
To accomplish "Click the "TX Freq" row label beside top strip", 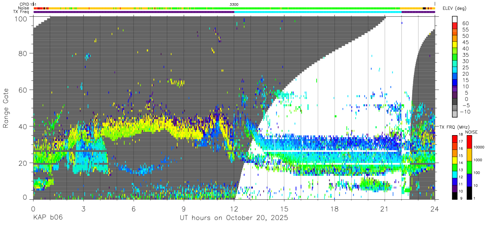I will (x=22, y=12).
